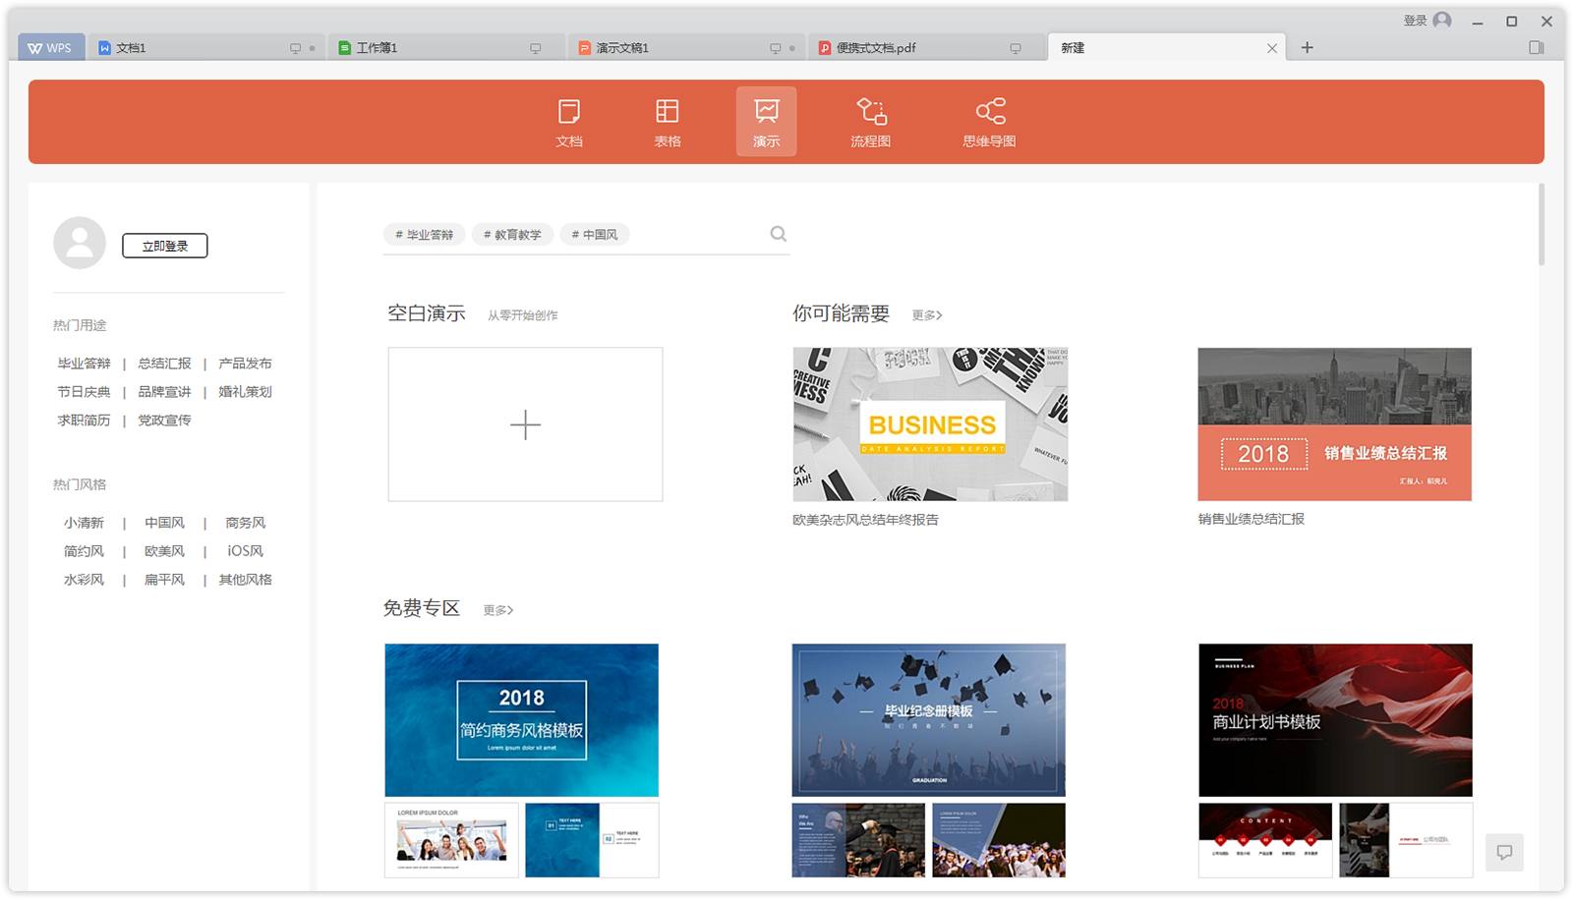Image resolution: width=1573 pixels, height=900 pixels.
Task: Click the # 毕业答辩 search tag
Action: (425, 235)
